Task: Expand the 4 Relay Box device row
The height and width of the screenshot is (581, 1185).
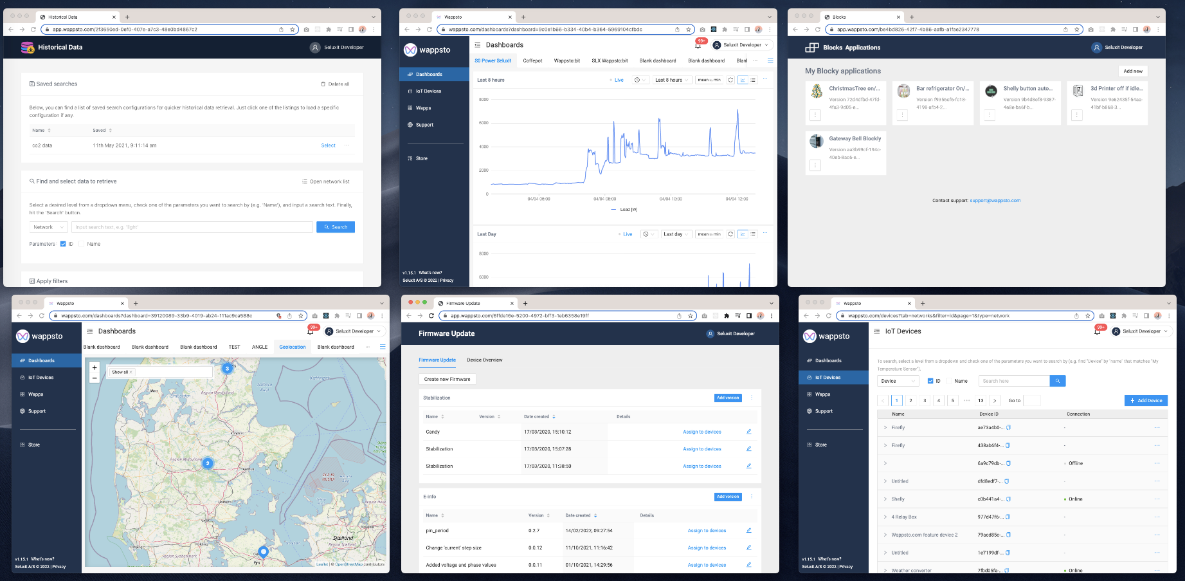Action: [x=885, y=517]
